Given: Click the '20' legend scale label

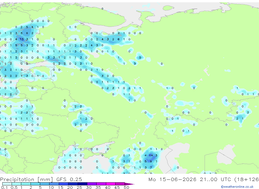Looking at the screenshot, I should tap(70, 187).
